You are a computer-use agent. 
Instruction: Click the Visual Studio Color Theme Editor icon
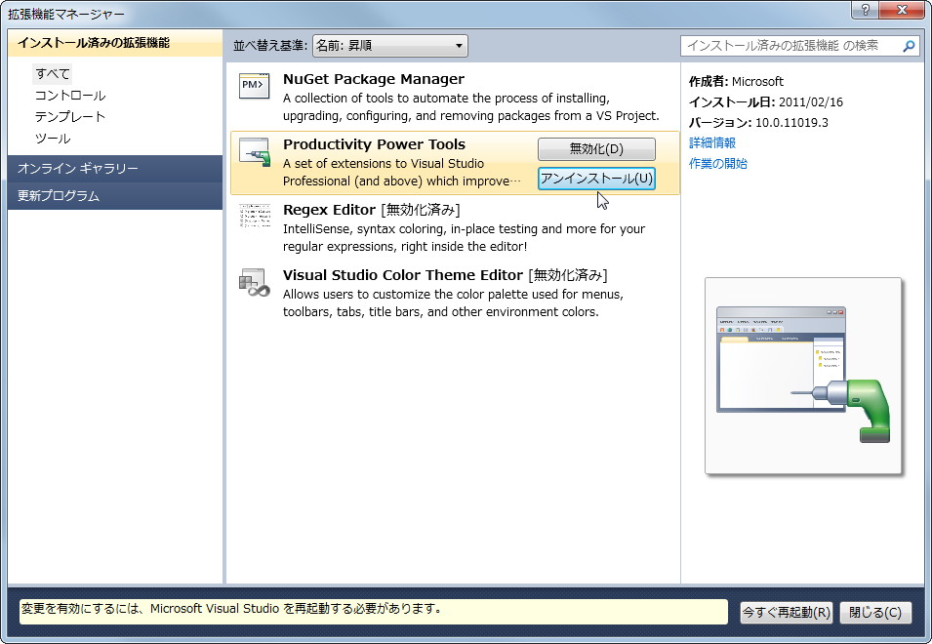pyautogui.click(x=253, y=283)
